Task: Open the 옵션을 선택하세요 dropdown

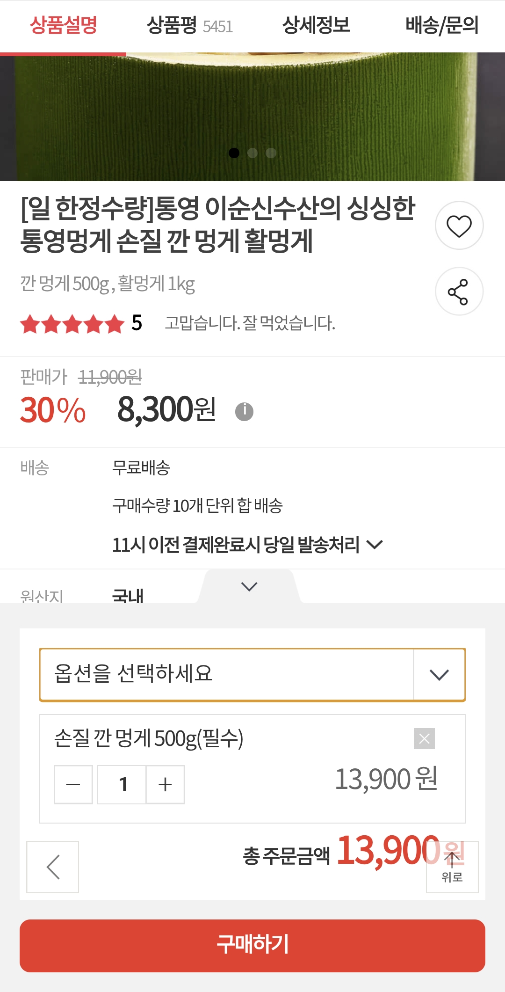Action: click(252, 674)
